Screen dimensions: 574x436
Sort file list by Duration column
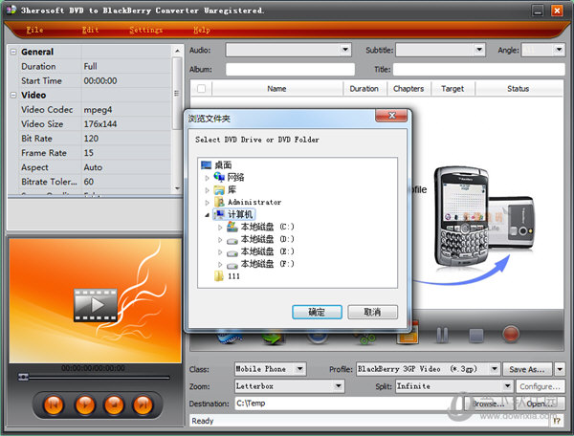[364, 89]
